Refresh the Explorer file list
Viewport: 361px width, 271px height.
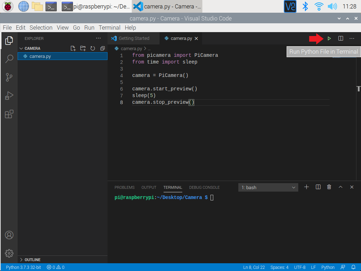pyautogui.click(x=93, y=48)
